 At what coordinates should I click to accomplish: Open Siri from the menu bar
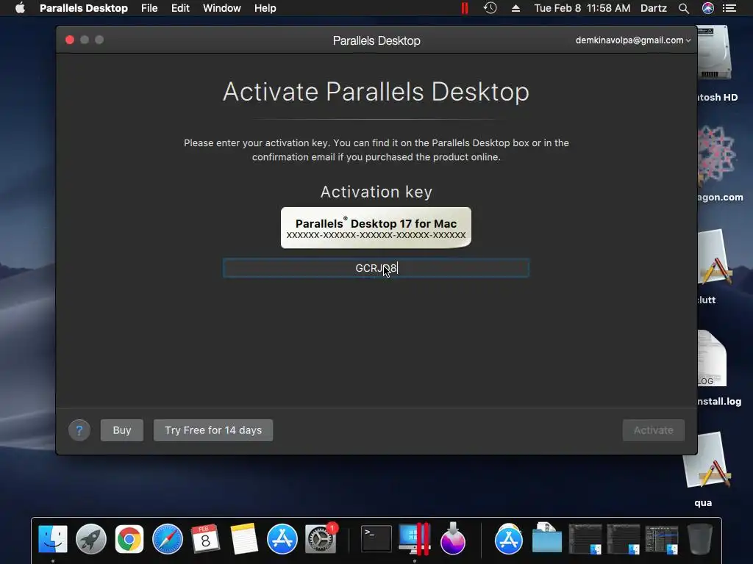708,8
